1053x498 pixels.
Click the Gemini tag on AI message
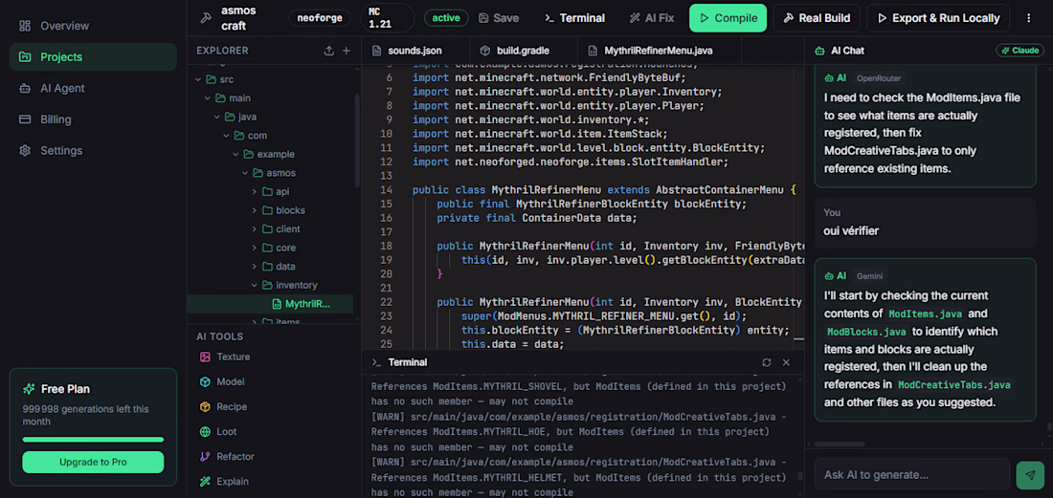869,276
